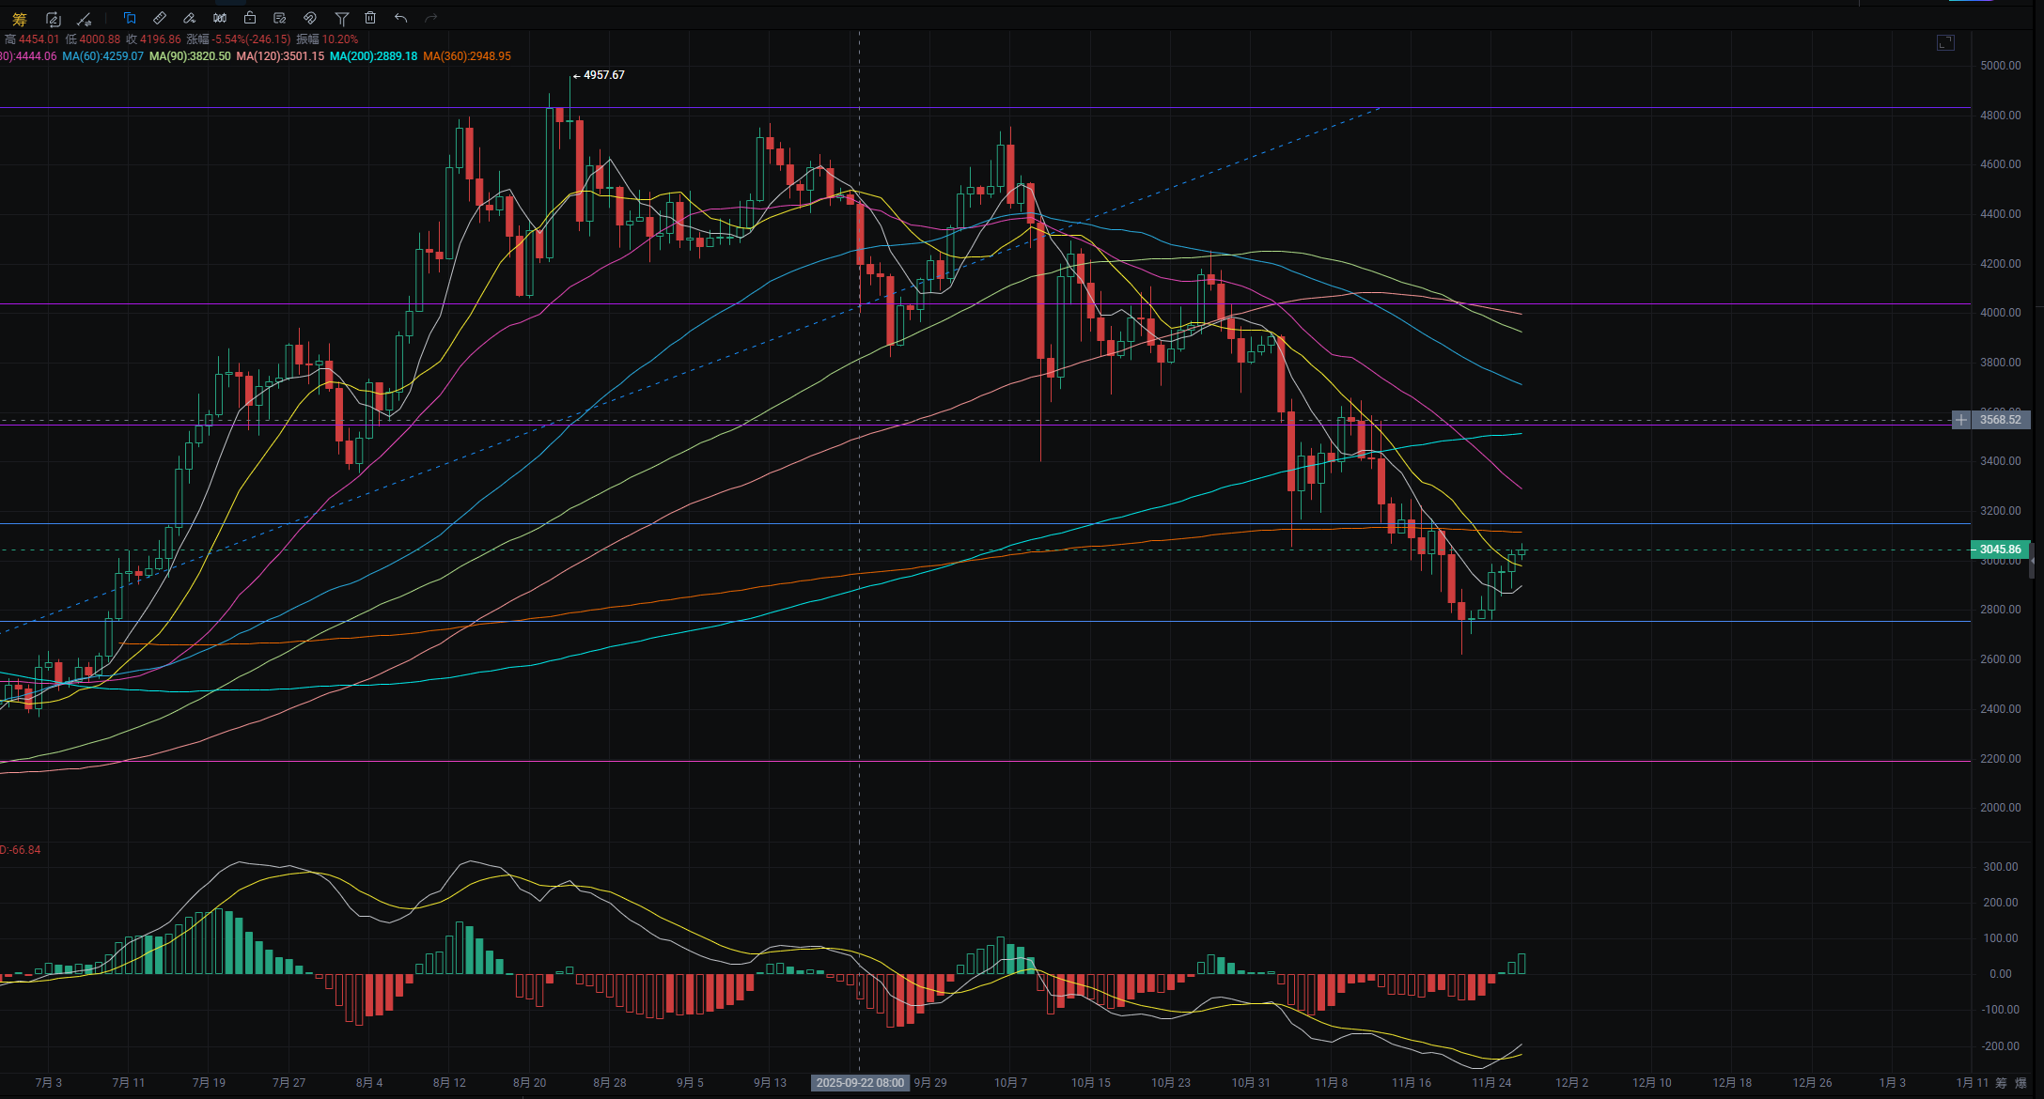Select the ruler measurement tool

coord(160,18)
